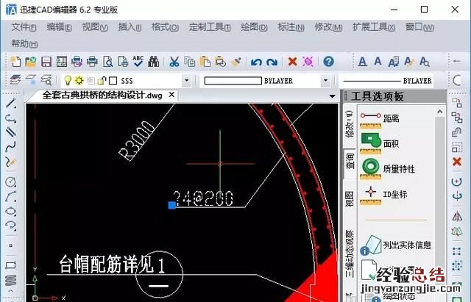The height and width of the screenshot is (302, 471).
Task: Click the Copy icon
Action: [190, 62]
